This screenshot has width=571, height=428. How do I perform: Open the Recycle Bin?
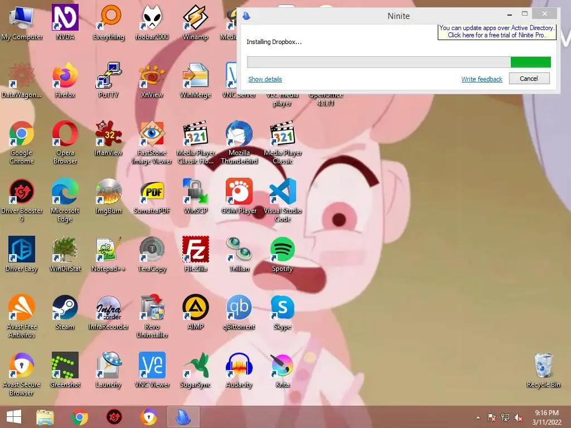pyautogui.click(x=543, y=370)
